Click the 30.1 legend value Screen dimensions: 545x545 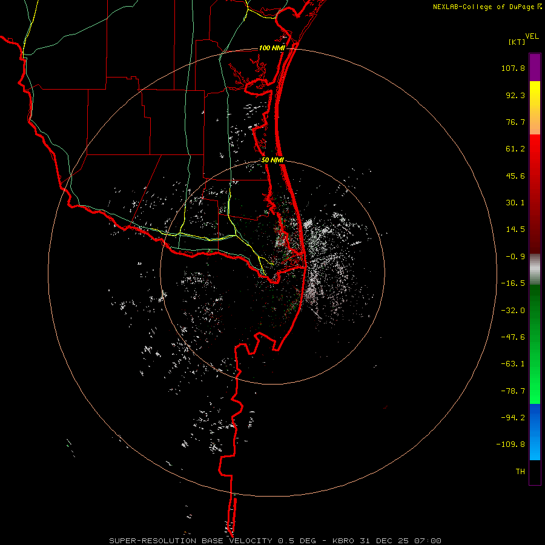click(x=515, y=203)
